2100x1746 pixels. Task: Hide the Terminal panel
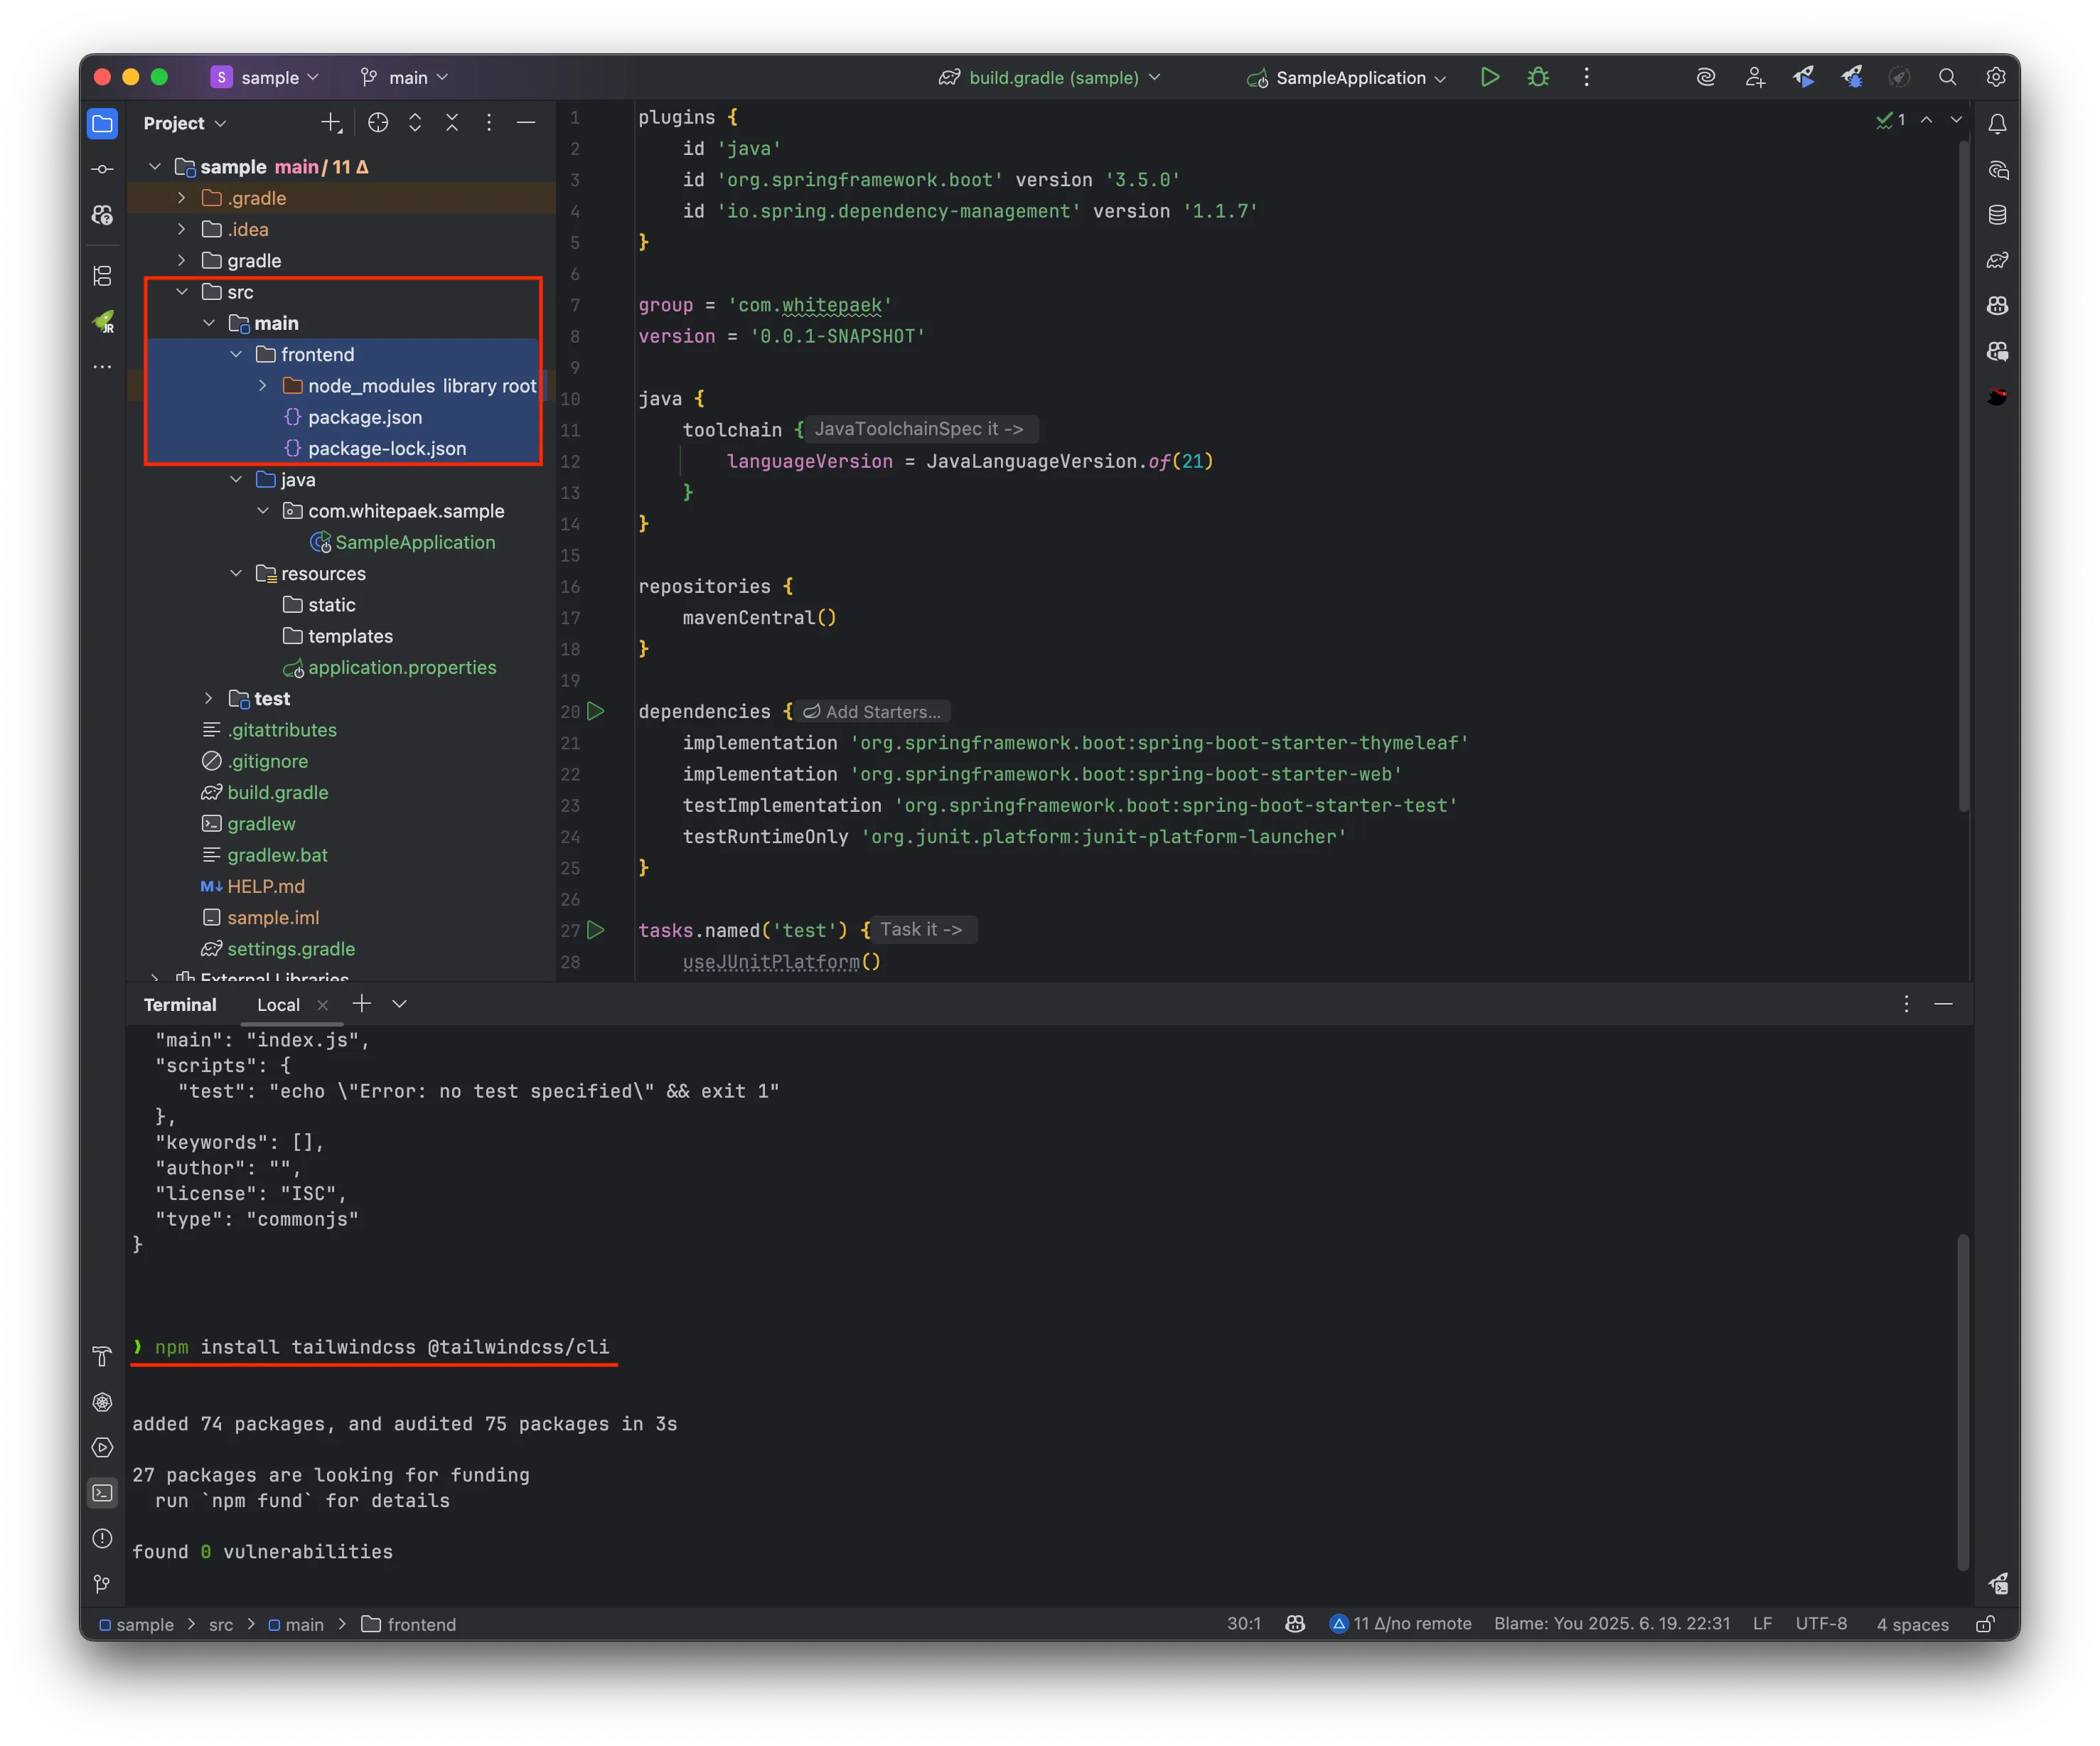coord(1943,1004)
